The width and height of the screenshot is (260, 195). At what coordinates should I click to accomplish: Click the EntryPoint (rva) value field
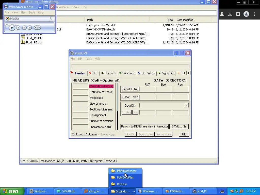click(x=80, y=86)
